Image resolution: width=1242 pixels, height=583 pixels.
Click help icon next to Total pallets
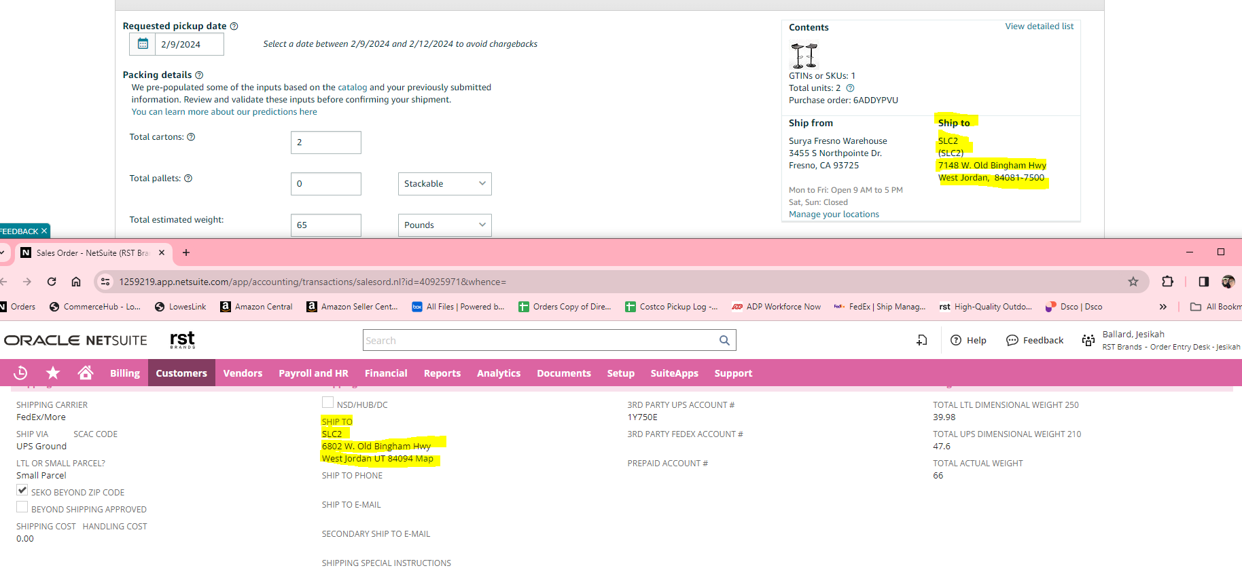point(188,178)
